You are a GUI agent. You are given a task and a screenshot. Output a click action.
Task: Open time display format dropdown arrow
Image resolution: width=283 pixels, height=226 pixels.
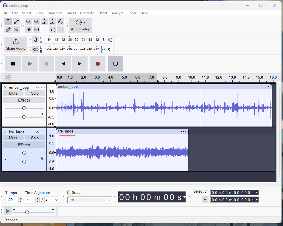coord(184,197)
